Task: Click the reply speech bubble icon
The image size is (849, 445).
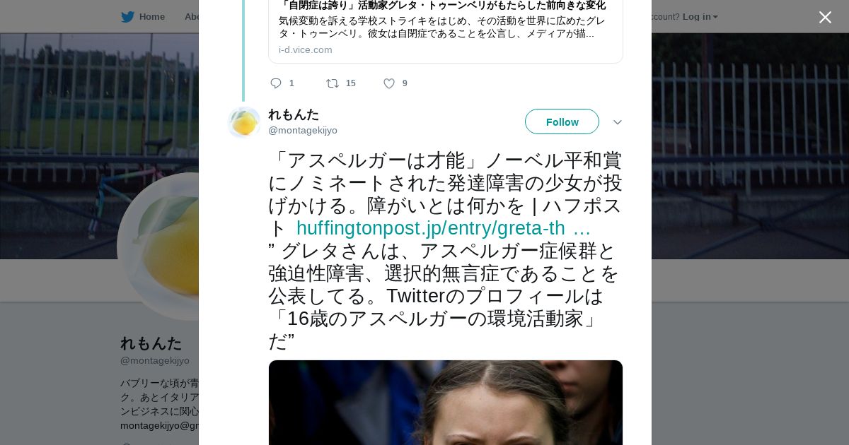Action: [x=276, y=83]
